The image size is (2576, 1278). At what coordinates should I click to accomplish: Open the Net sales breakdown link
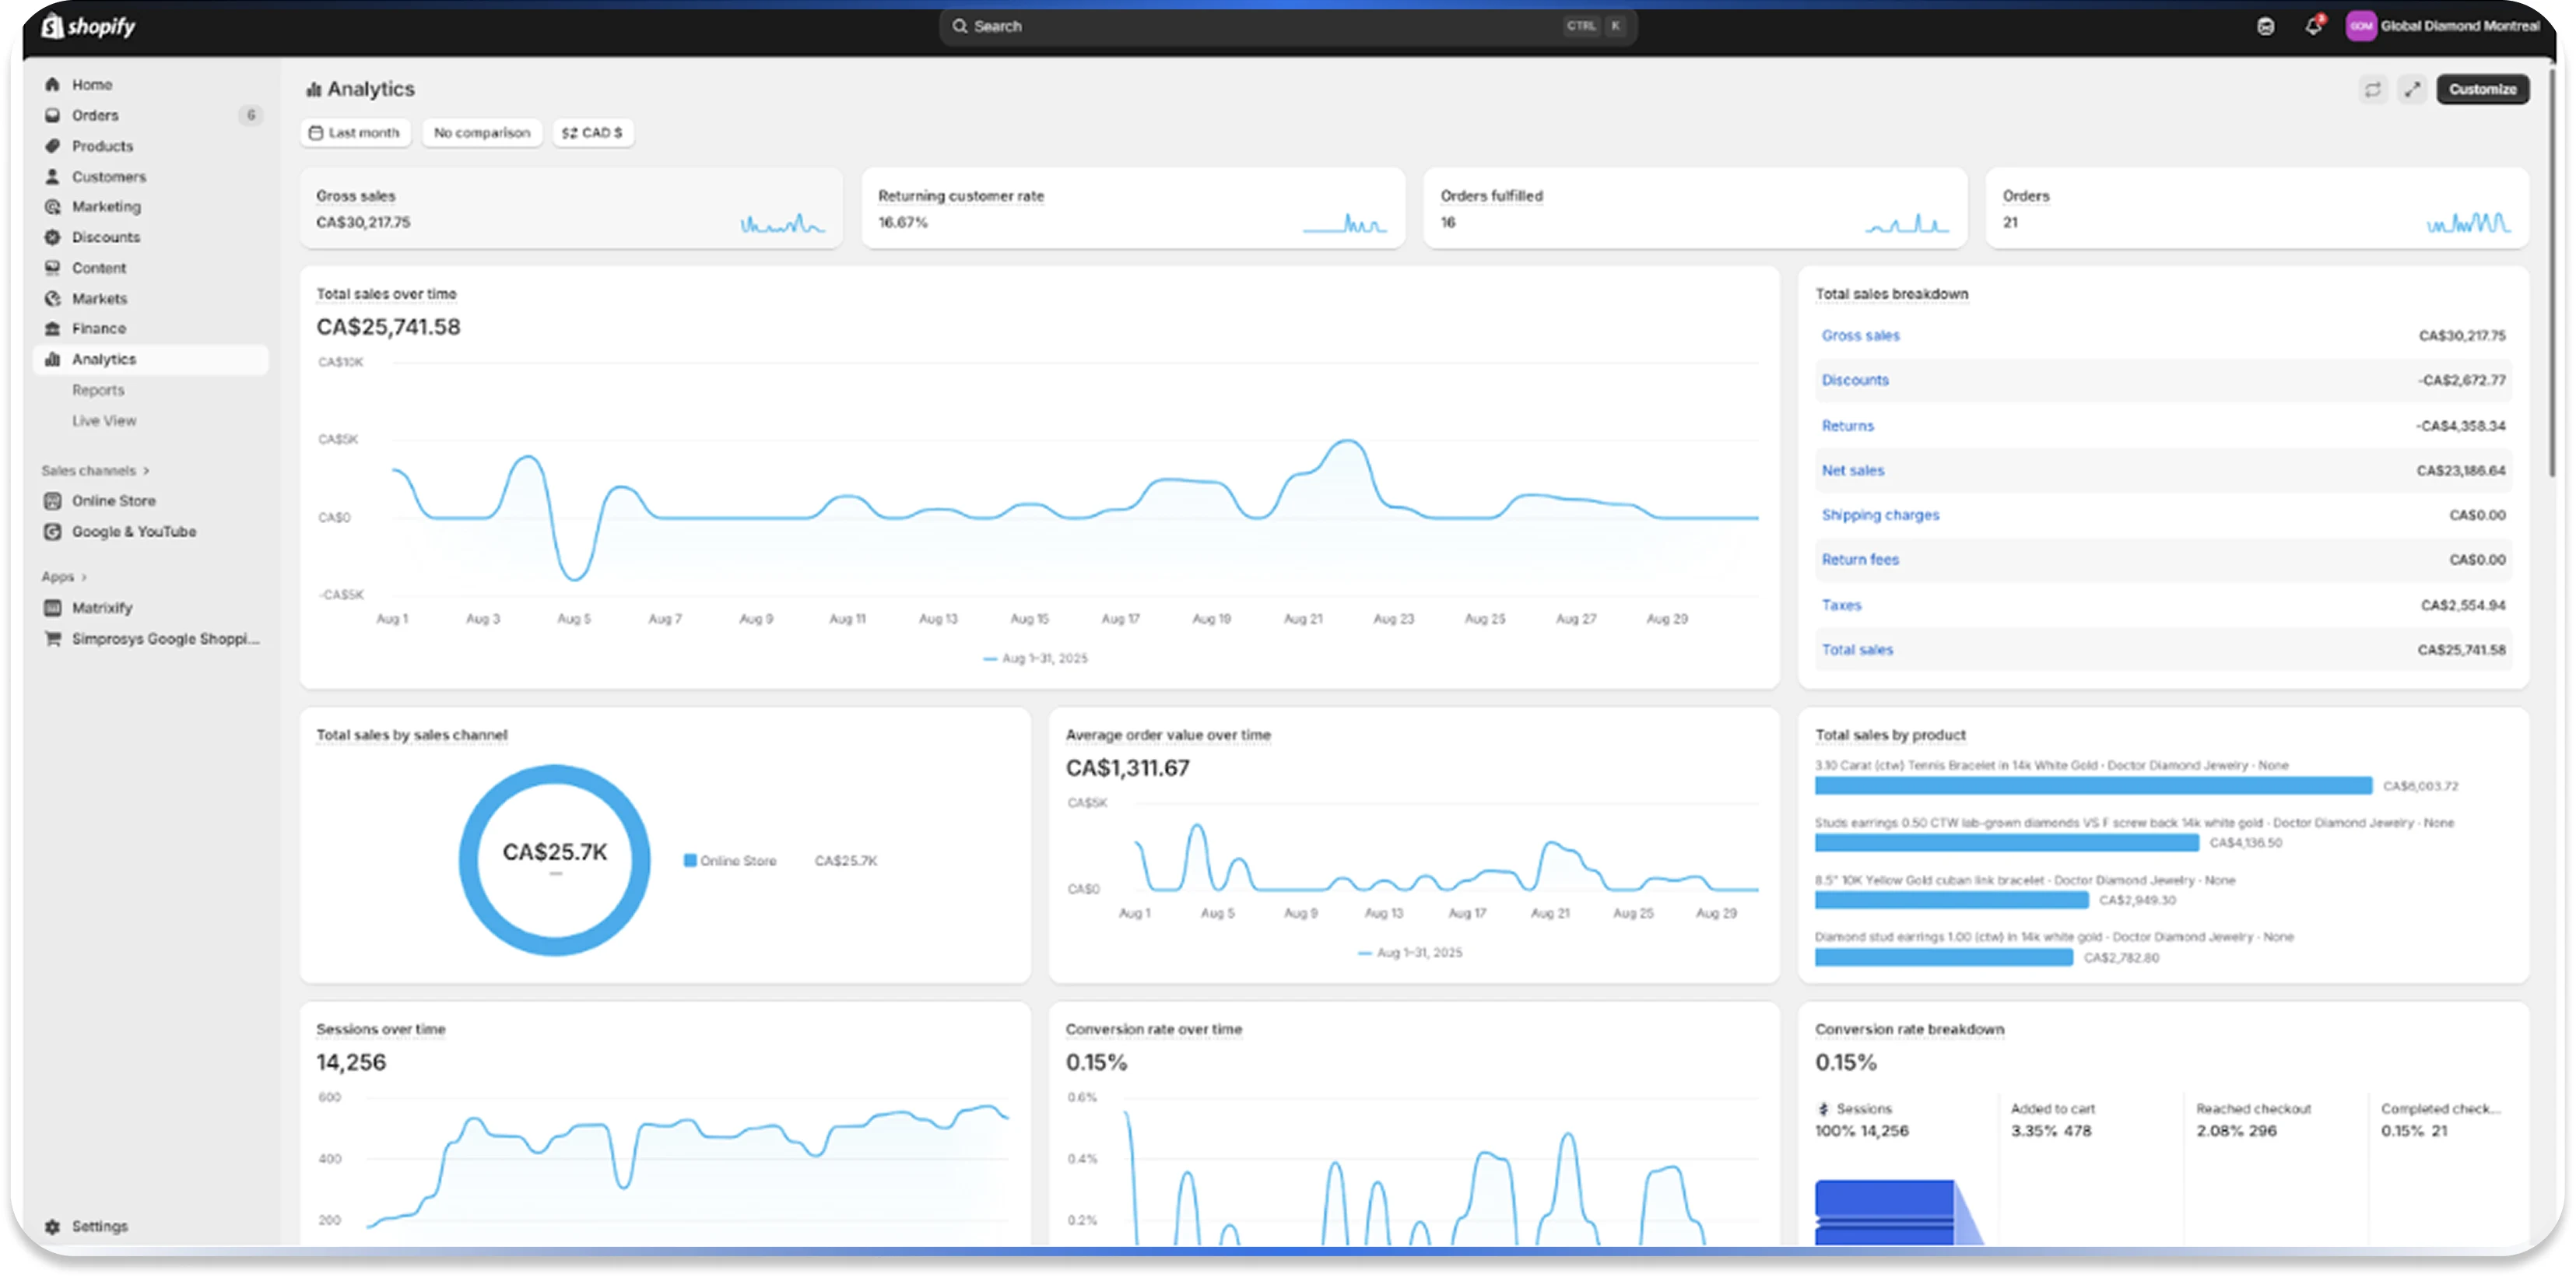point(1852,470)
